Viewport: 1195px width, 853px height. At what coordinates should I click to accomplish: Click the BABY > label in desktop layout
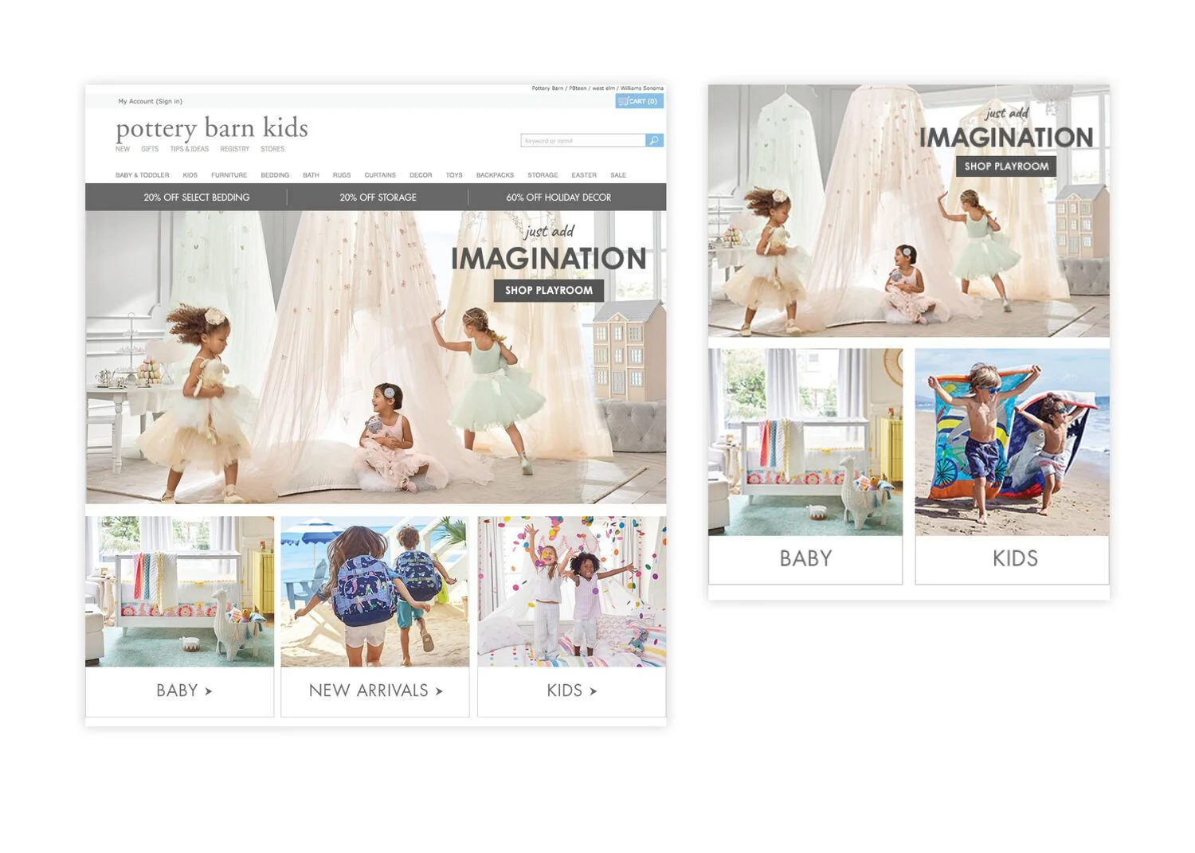click(184, 691)
